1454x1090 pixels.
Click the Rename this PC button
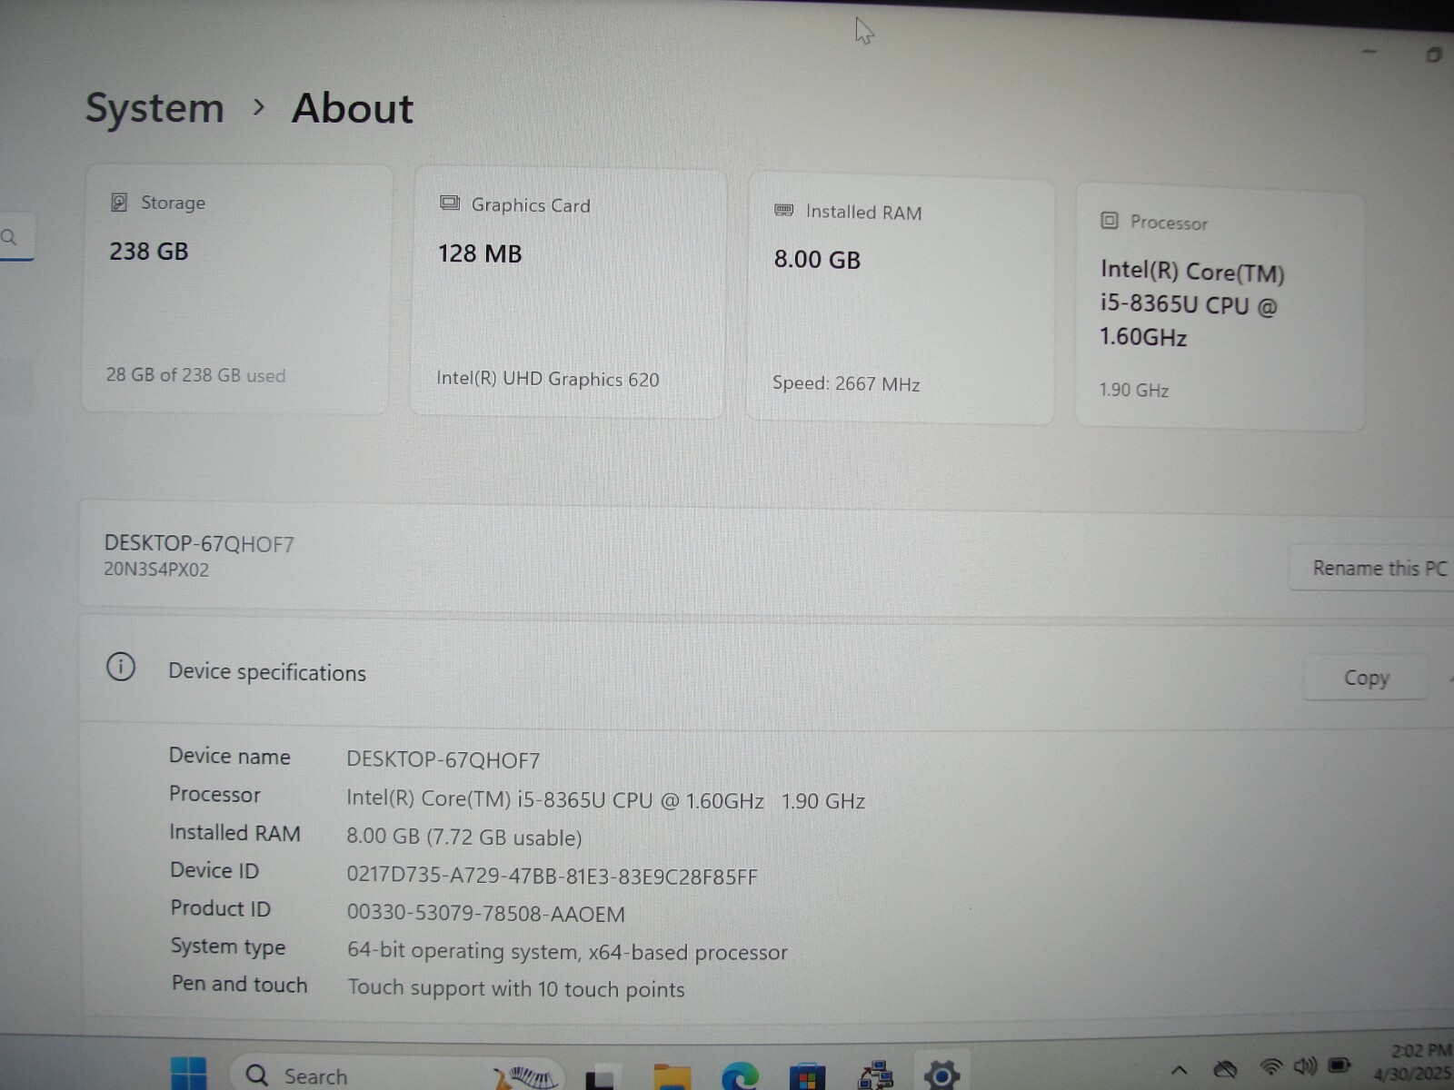[1374, 569]
